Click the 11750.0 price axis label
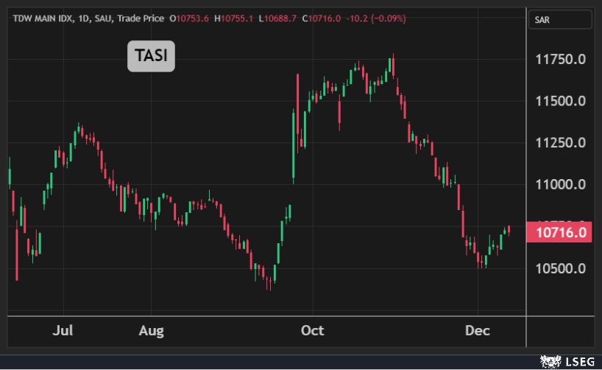 (560, 59)
